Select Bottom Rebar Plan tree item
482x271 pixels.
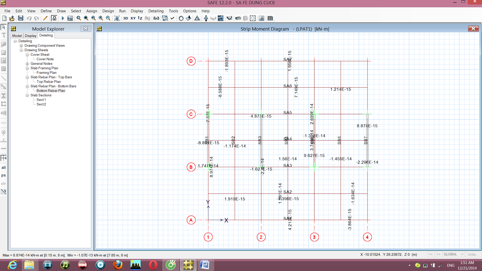click(x=51, y=91)
